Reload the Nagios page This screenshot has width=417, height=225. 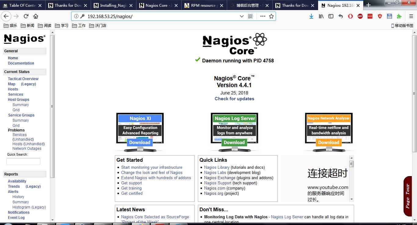26,16
